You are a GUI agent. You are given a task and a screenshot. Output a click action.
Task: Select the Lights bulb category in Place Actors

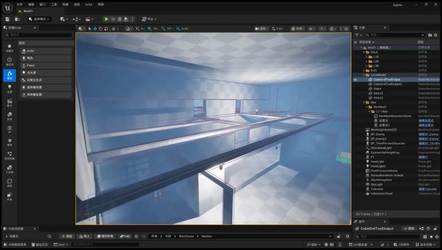pos(10,89)
